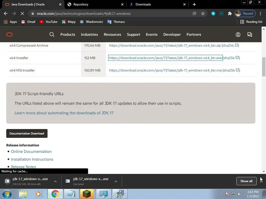Open Learn more about automating downloads link
The height and width of the screenshot is (199, 266).
(64, 113)
